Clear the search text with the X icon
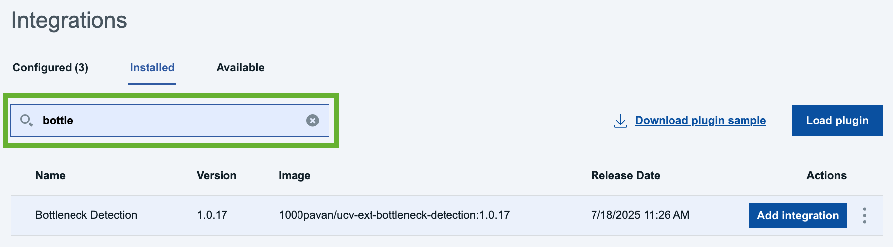893x247 pixels. coord(312,121)
